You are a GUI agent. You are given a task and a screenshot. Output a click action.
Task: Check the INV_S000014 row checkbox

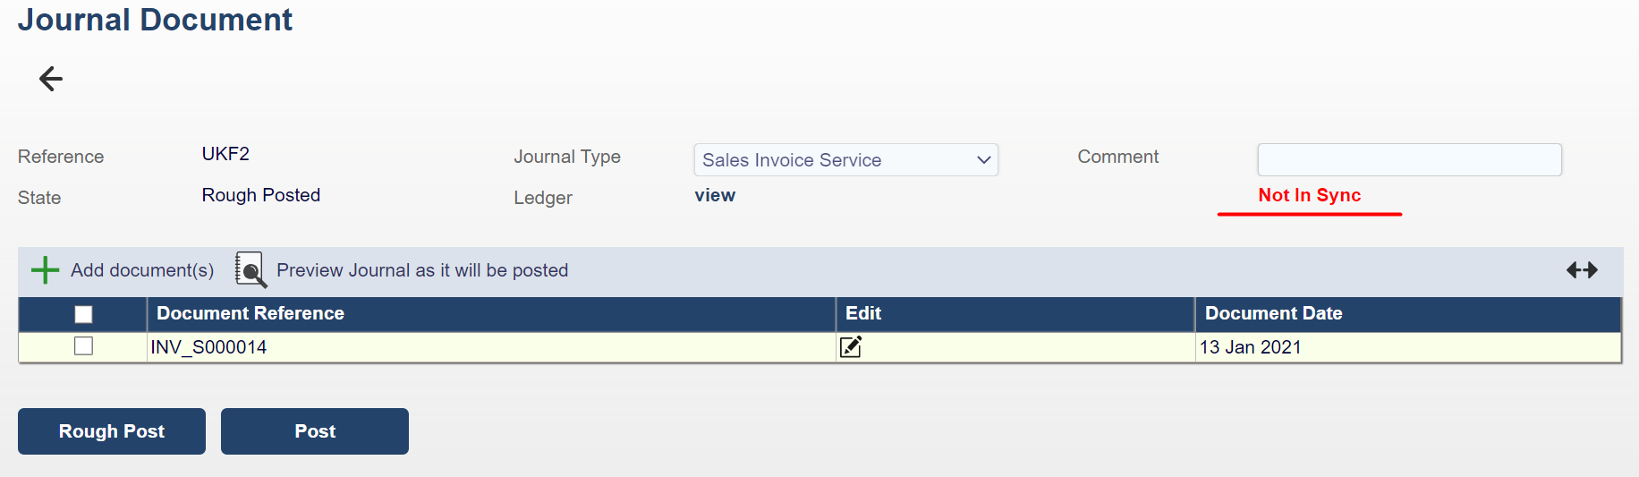click(83, 346)
